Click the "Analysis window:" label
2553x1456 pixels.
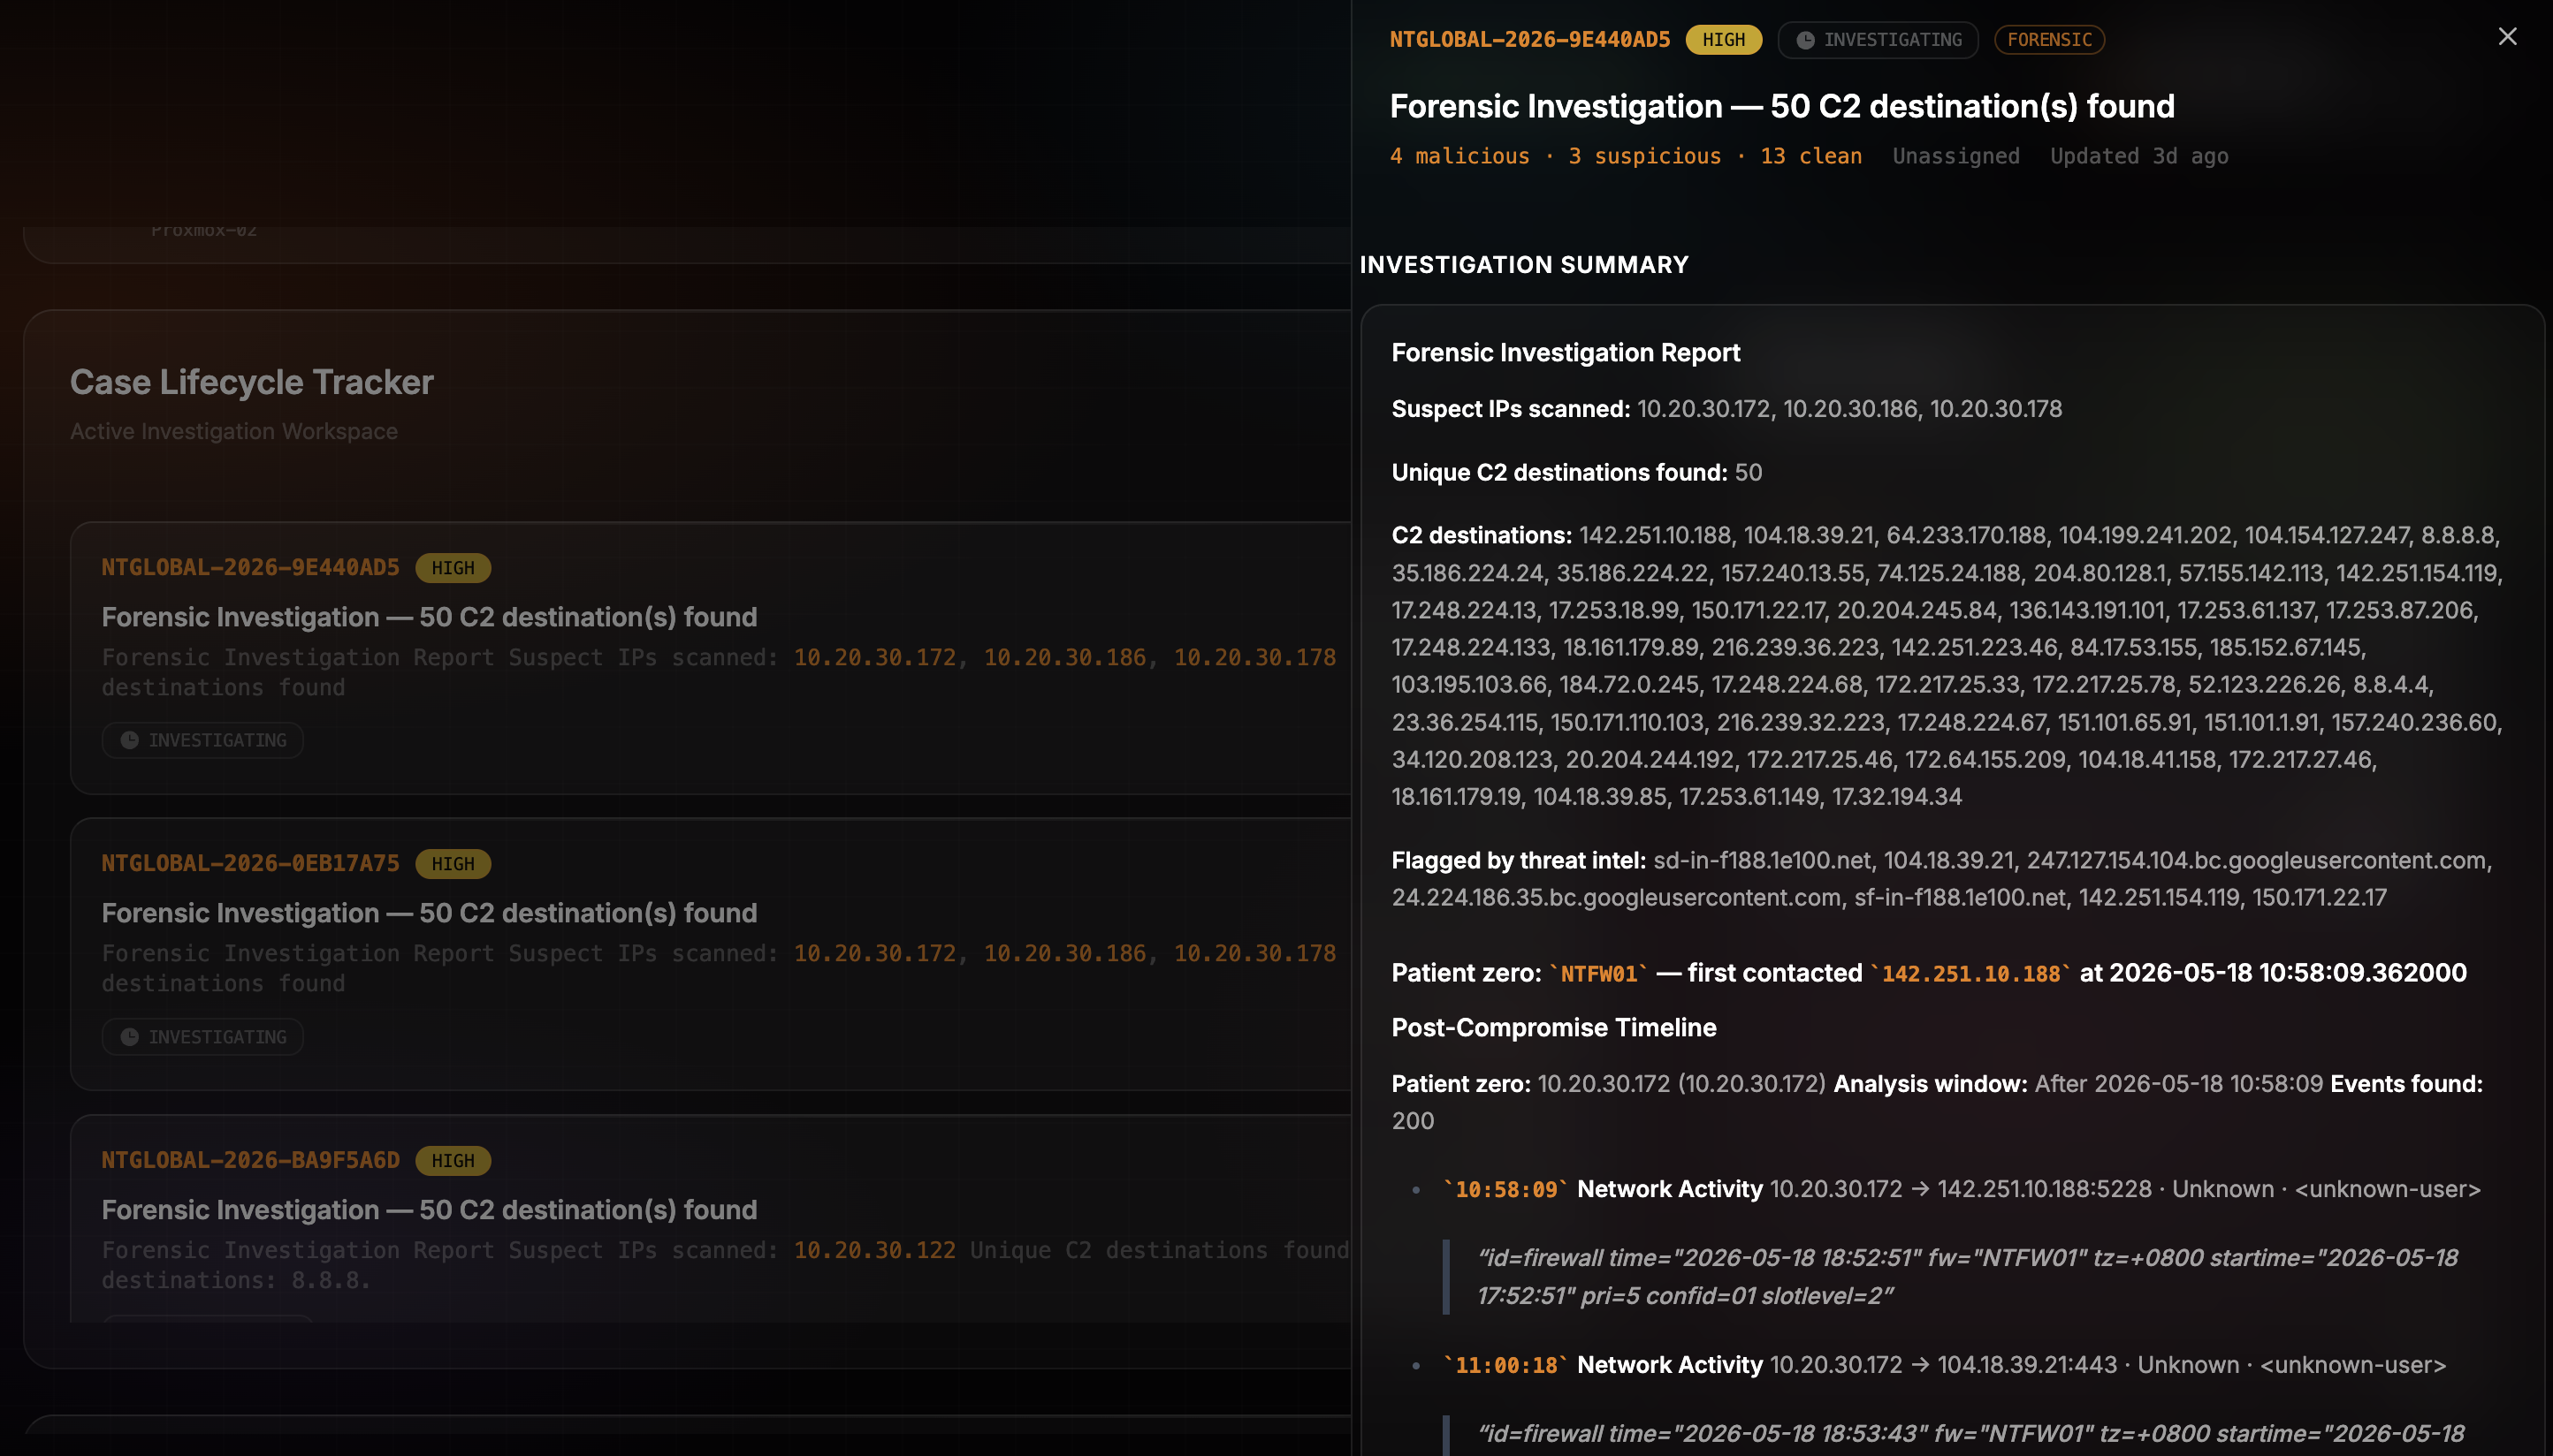point(1931,1084)
